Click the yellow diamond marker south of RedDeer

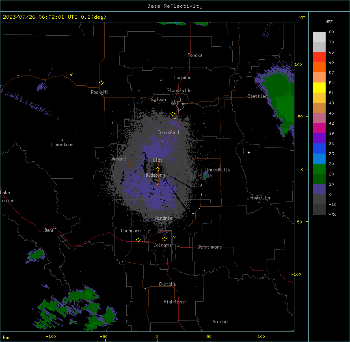click(x=173, y=114)
